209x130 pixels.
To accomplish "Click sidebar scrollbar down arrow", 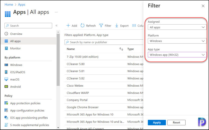I will (x=58, y=128).
